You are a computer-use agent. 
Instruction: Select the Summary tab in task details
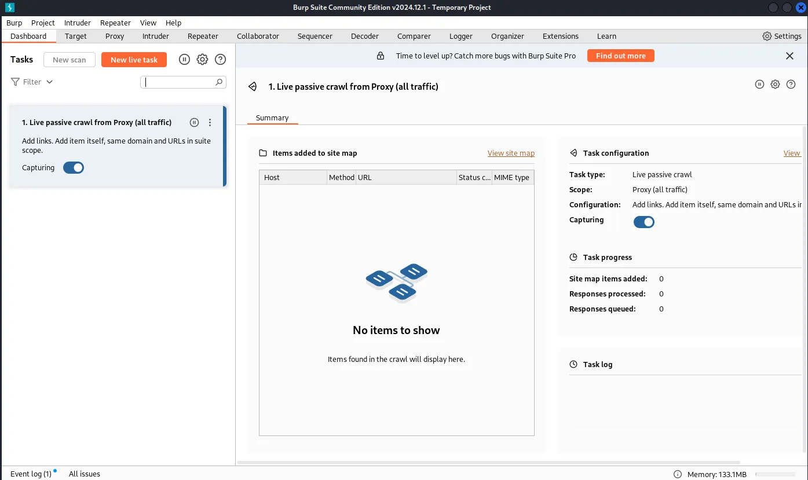pyautogui.click(x=272, y=118)
